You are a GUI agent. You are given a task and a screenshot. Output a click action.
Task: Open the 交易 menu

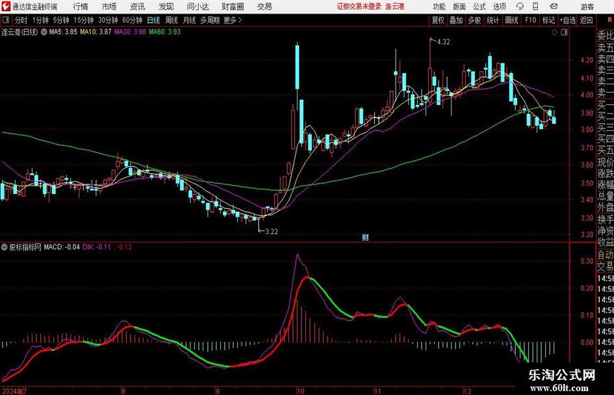coord(264,6)
